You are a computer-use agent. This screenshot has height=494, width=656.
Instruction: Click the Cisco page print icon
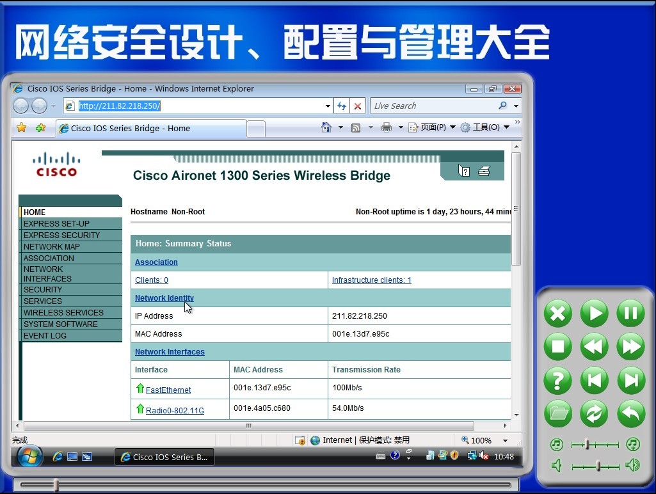coord(484,171)
